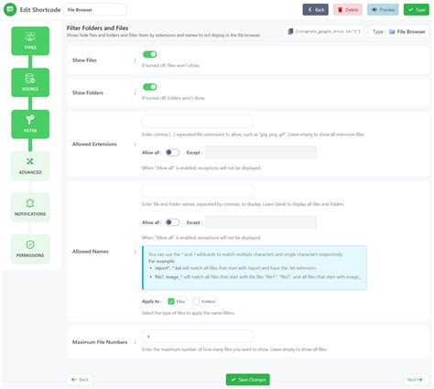Click the green Save Changes button
434x389 pixels.
click(248, 380)
